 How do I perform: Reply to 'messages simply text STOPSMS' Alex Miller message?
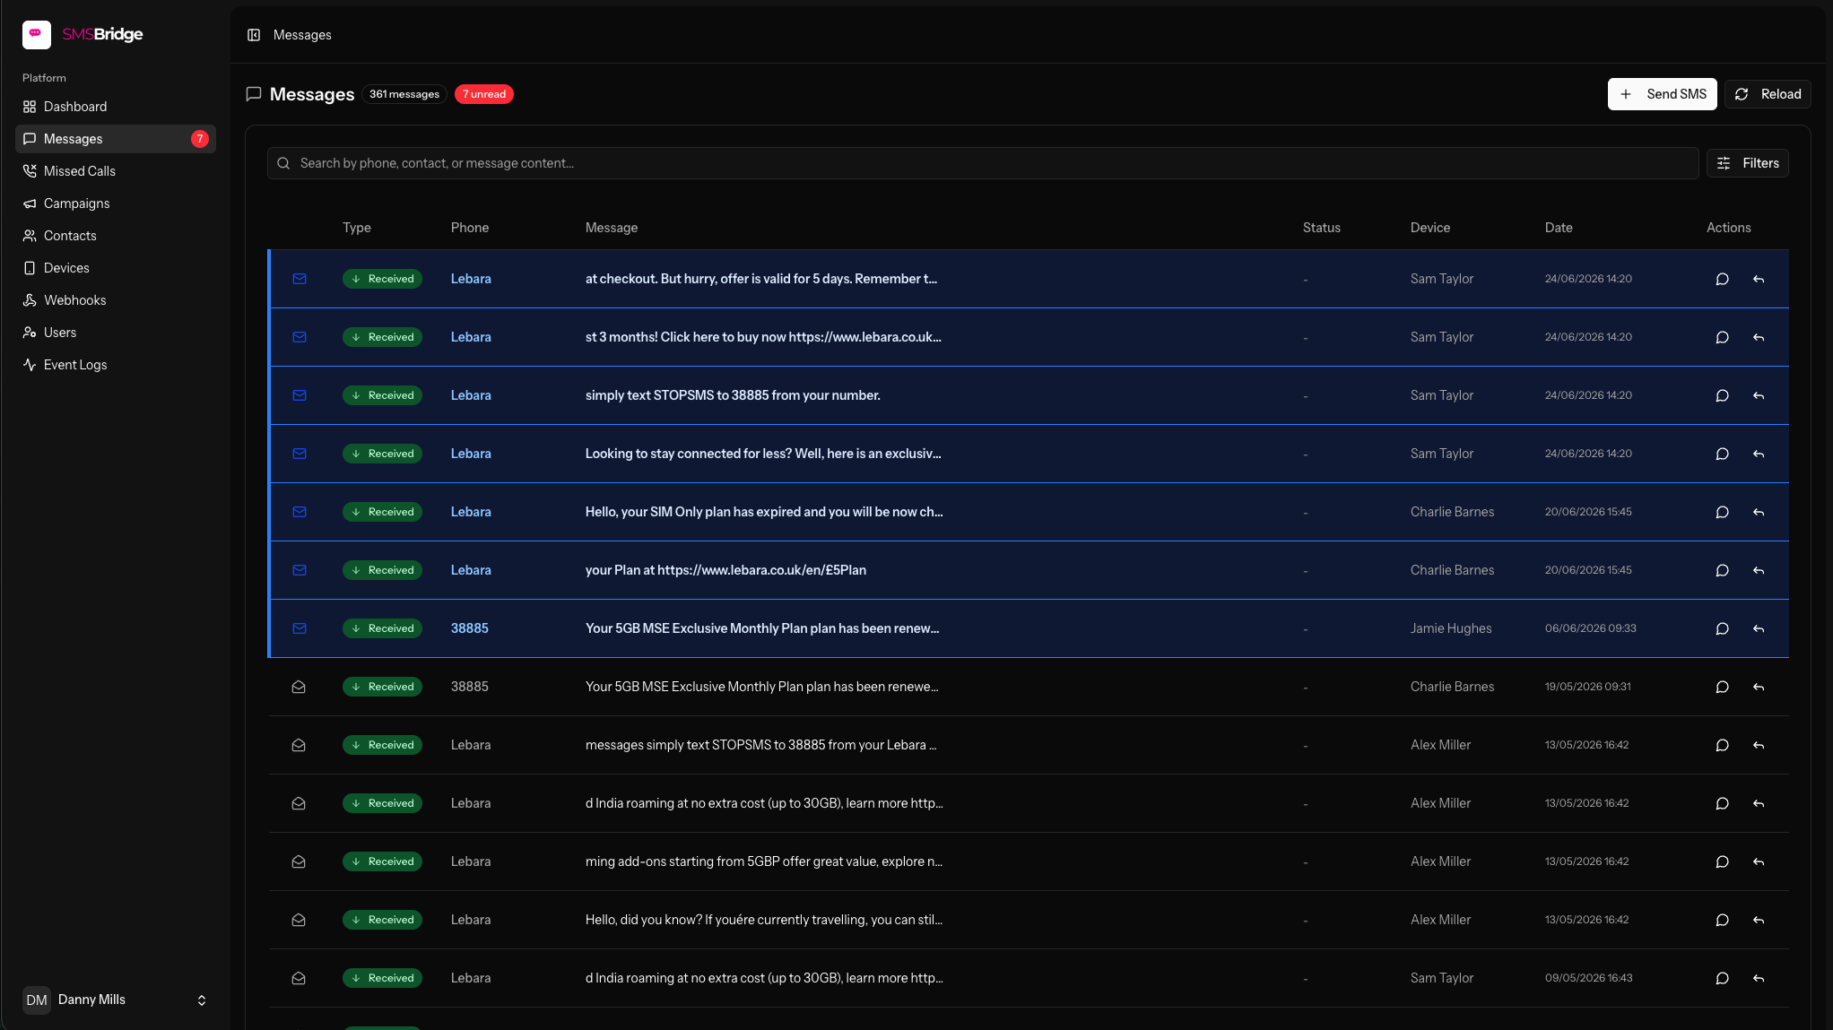[x=1758, y=745]
